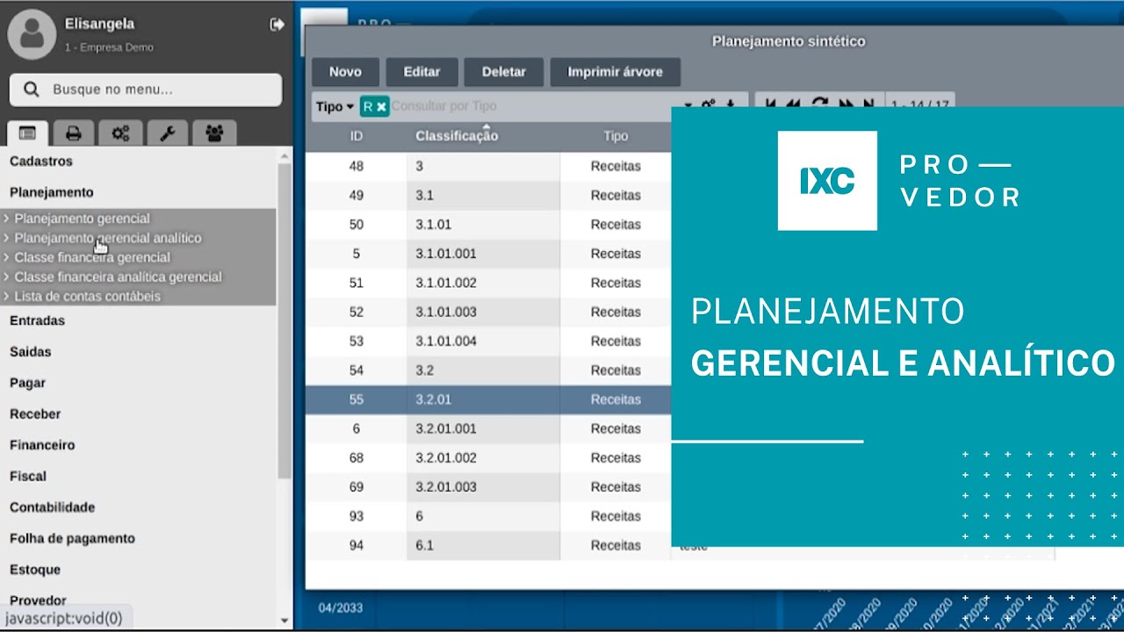Viewport: 1124px width, 632px height.
Task: Expand the Receber menu section
Action: pos(35,414)
